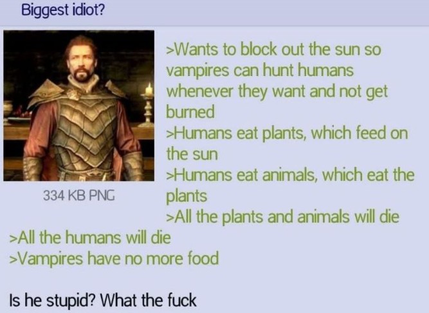Select 'Vampires have no more food' line
Viewport: 429px width, 313px height.
point(114,258)
